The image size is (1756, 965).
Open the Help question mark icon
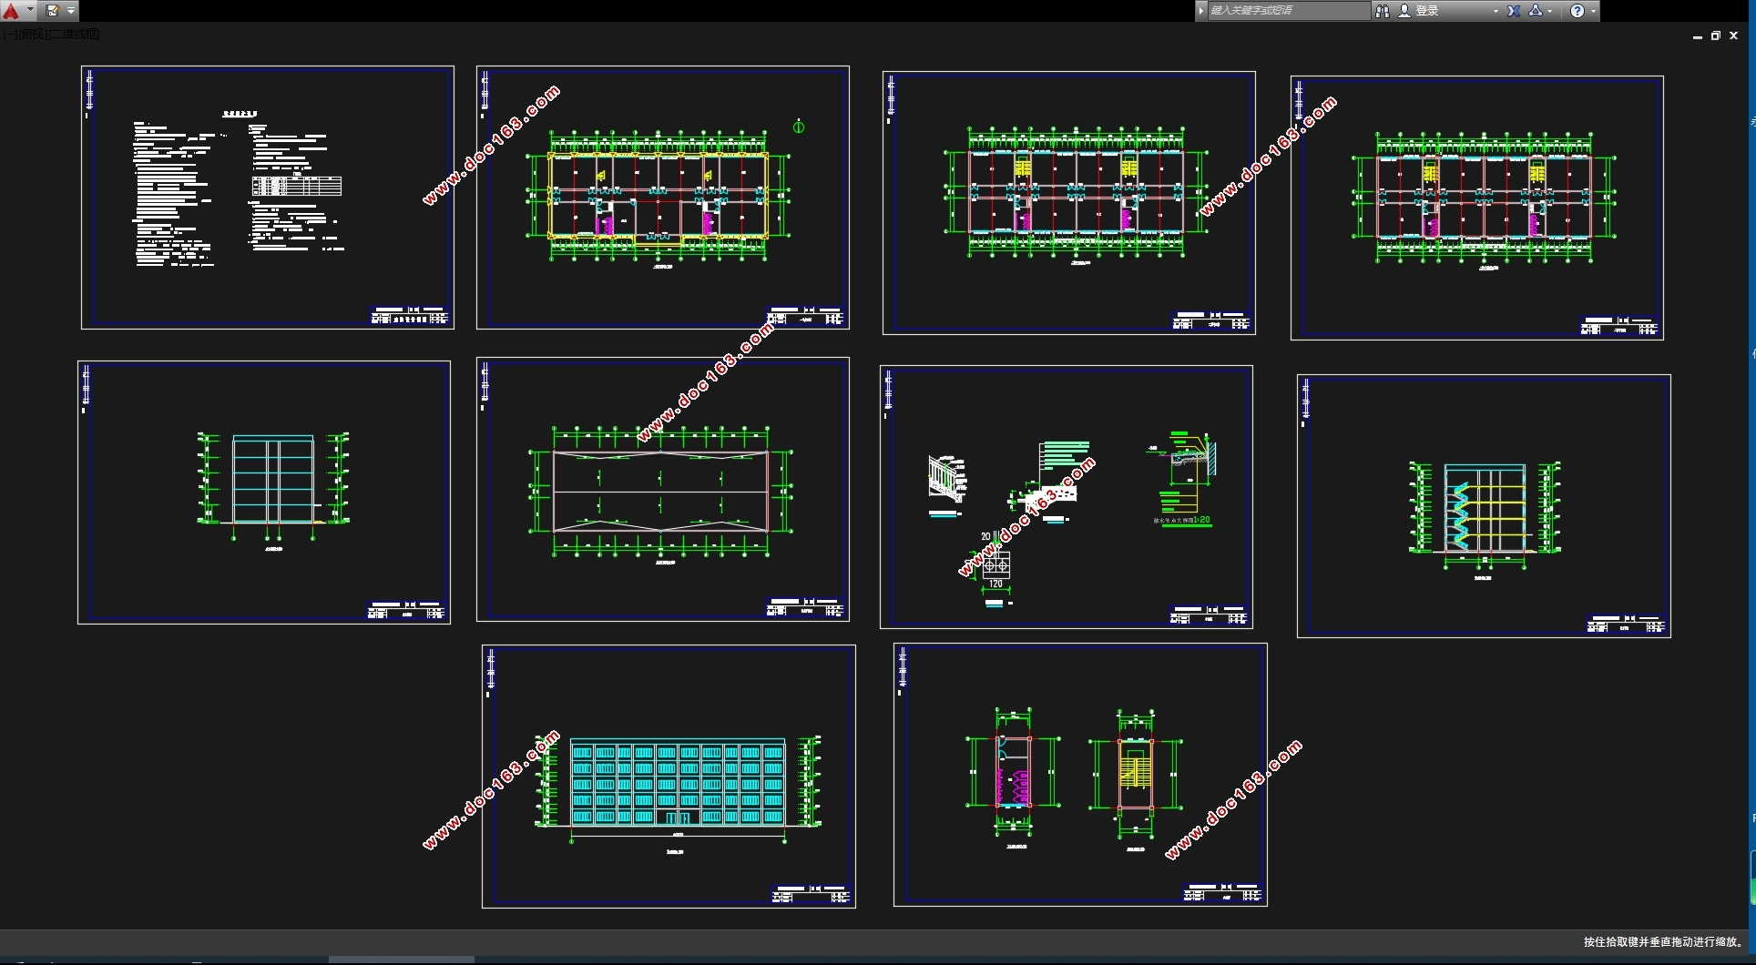point(1577,11)
